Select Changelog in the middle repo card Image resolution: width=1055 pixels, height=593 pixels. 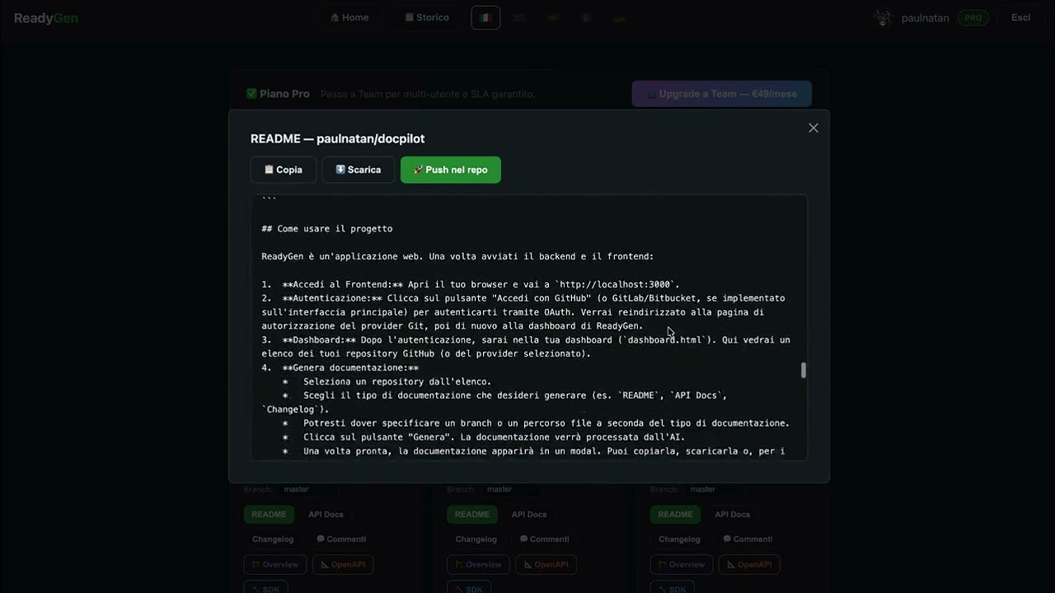pyautogui.click(x=476, y=539)
